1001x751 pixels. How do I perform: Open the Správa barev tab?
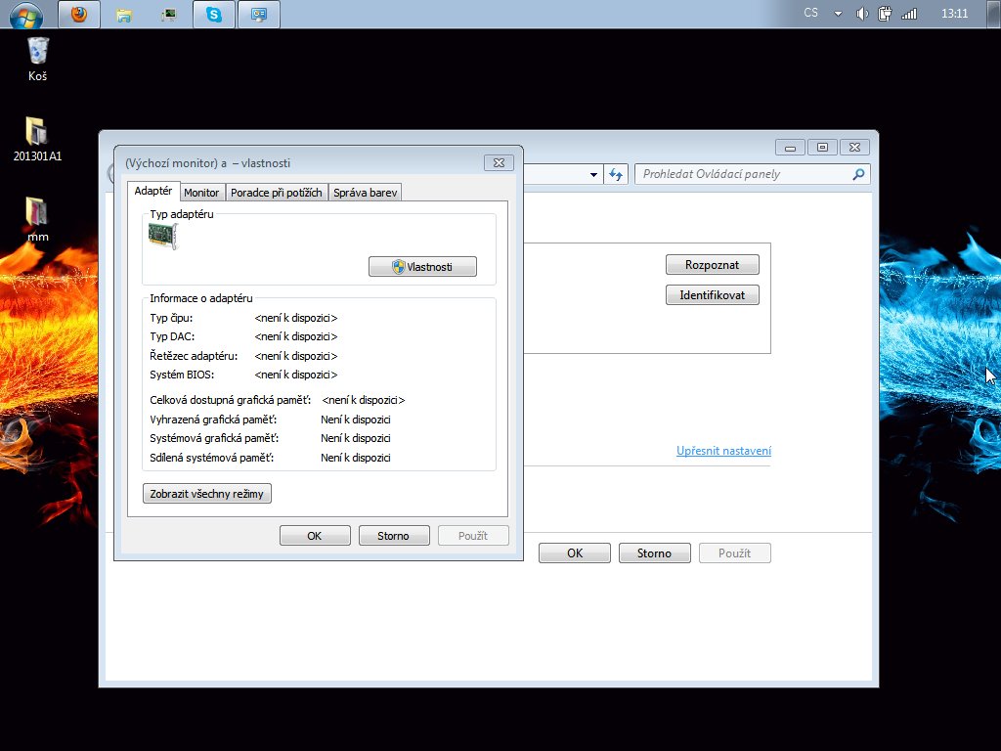pos(365,193)
